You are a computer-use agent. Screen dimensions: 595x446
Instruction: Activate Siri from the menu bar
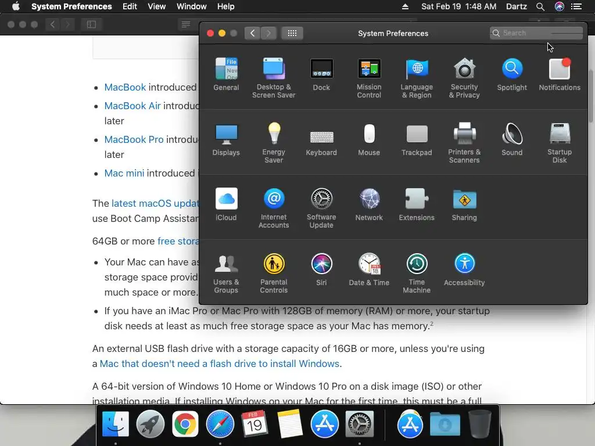(x=560, y=6)
